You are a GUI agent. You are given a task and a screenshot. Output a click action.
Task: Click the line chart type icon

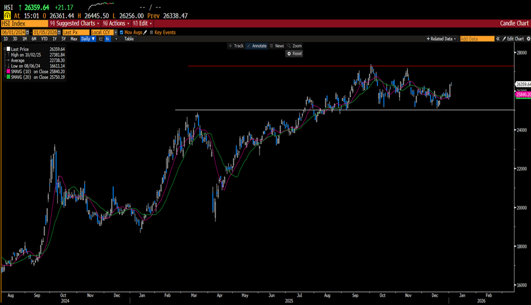100,39
